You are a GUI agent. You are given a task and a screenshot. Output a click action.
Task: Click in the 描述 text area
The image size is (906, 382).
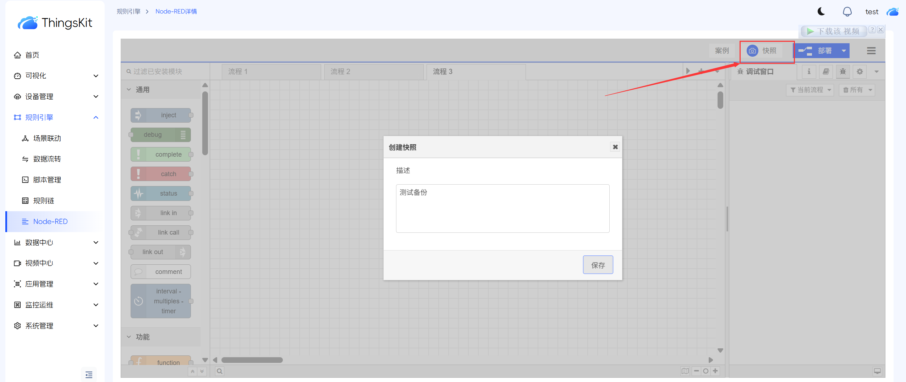[503, 208]
